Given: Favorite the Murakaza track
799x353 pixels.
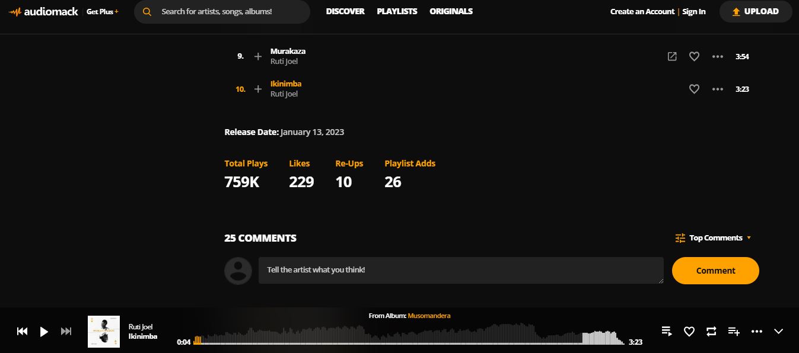Looking at the screenshot, I should point(694,56).
